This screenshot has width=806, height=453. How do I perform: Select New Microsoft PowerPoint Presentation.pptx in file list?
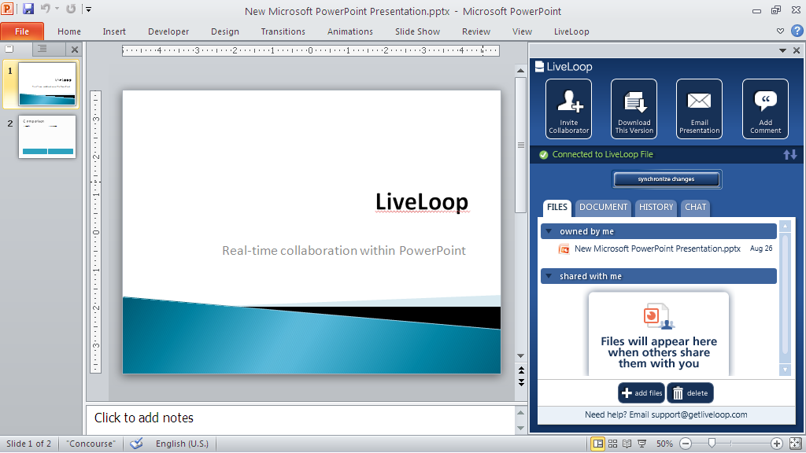pyautogui.click(x=658, y=249)
